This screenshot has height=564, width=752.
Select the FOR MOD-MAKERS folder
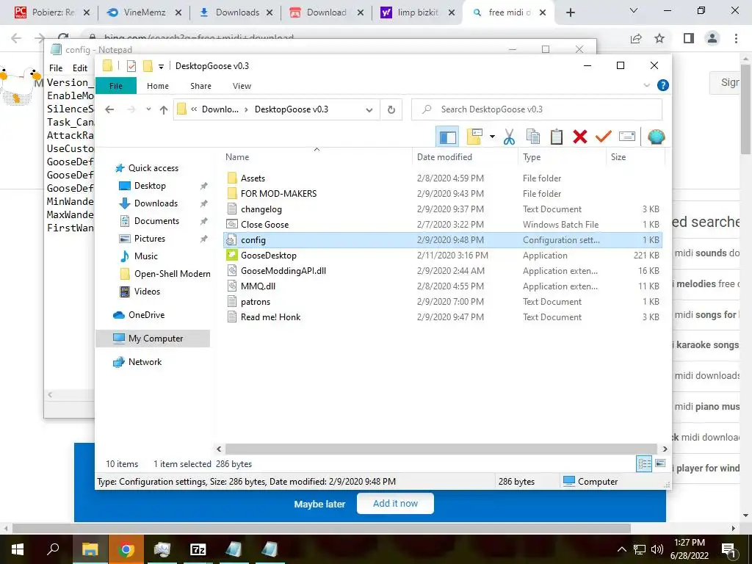278,194
